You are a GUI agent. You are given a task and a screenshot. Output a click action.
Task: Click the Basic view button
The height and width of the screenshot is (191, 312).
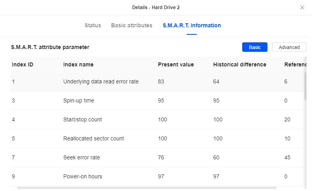pos(254,47)
